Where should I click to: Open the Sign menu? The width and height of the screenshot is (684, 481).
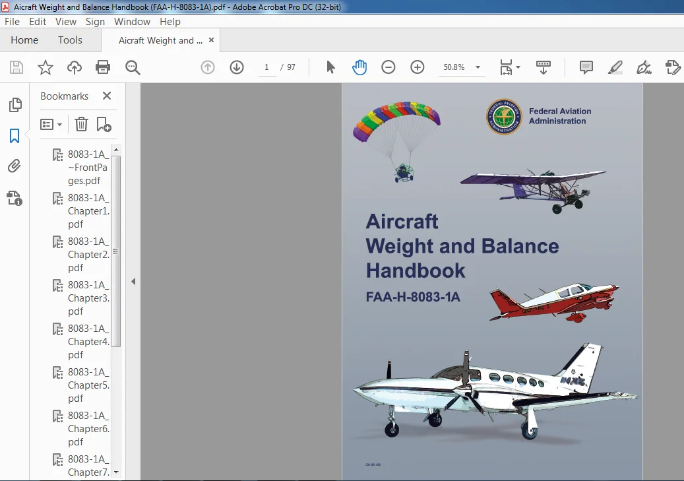(95, 21)
